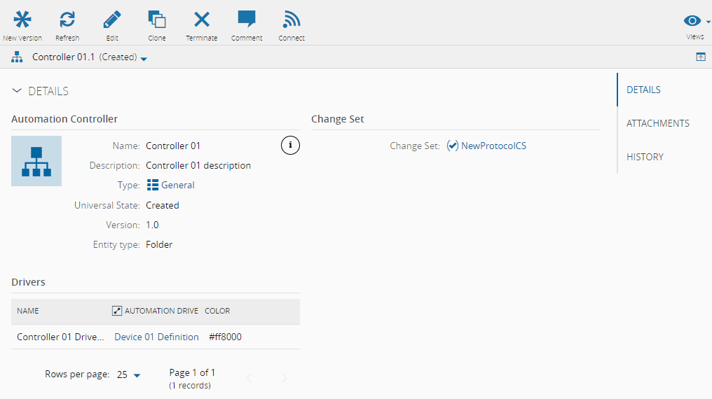Viewport: 712px width, 399px height.
Task: Follow the General type link
Action: click(x=177, y=185)
